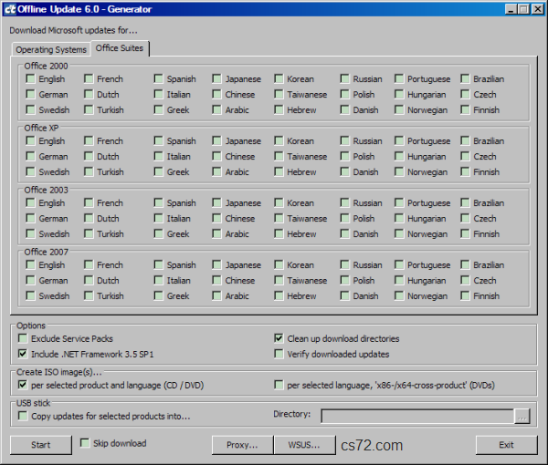Screen dimensions: 548x465
Task: Minimize the Offline Update window
Action: 511,9
